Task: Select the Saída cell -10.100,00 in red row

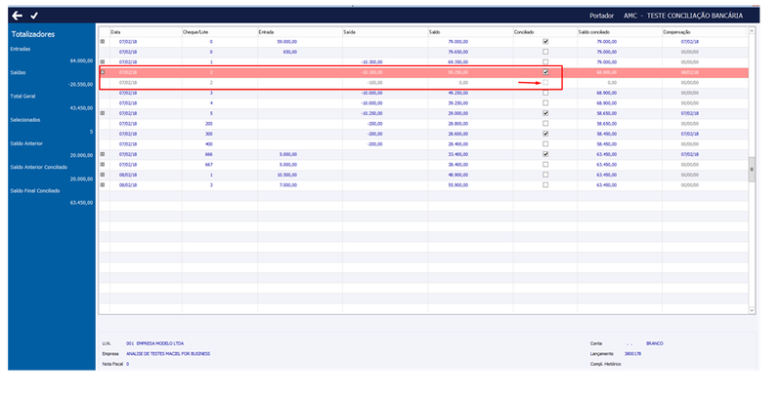Action: (372, 72)
